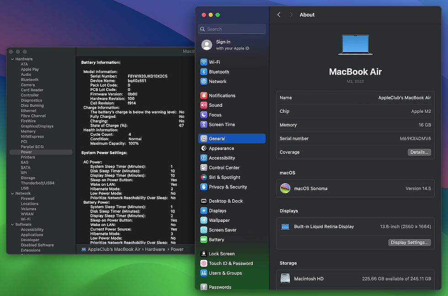Open Screen Time hourglass icon

pos(203,124)
